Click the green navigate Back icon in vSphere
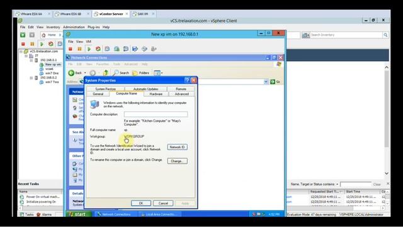The image size is (403, 227). pos(23,35)
